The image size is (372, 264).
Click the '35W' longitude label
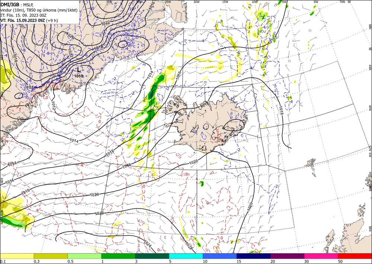coord(109,1)
